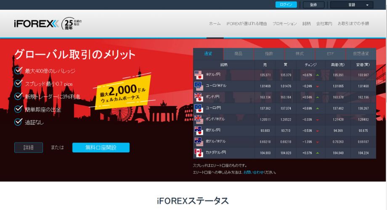The height and width of the screenshot is (210, 387).
Task: Click the ユーロ/円 instrument name
Action: tap(213, 108)
